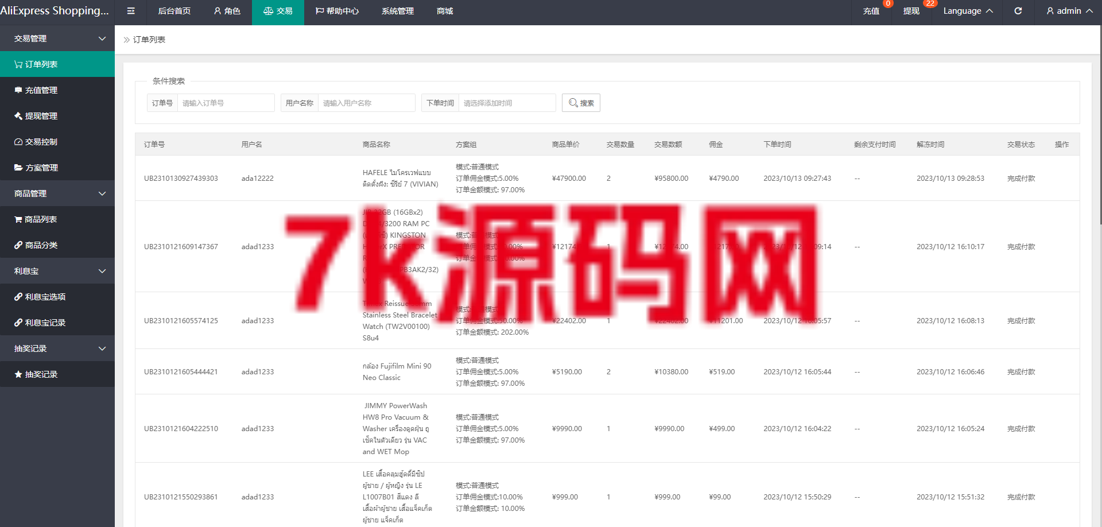Click the refresh icon in header
The width and height of the screenshot is (1102, 527).
[1018, 11]
